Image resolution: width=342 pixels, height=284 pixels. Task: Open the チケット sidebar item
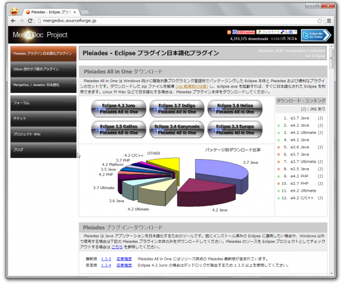[x=43, y=119]
